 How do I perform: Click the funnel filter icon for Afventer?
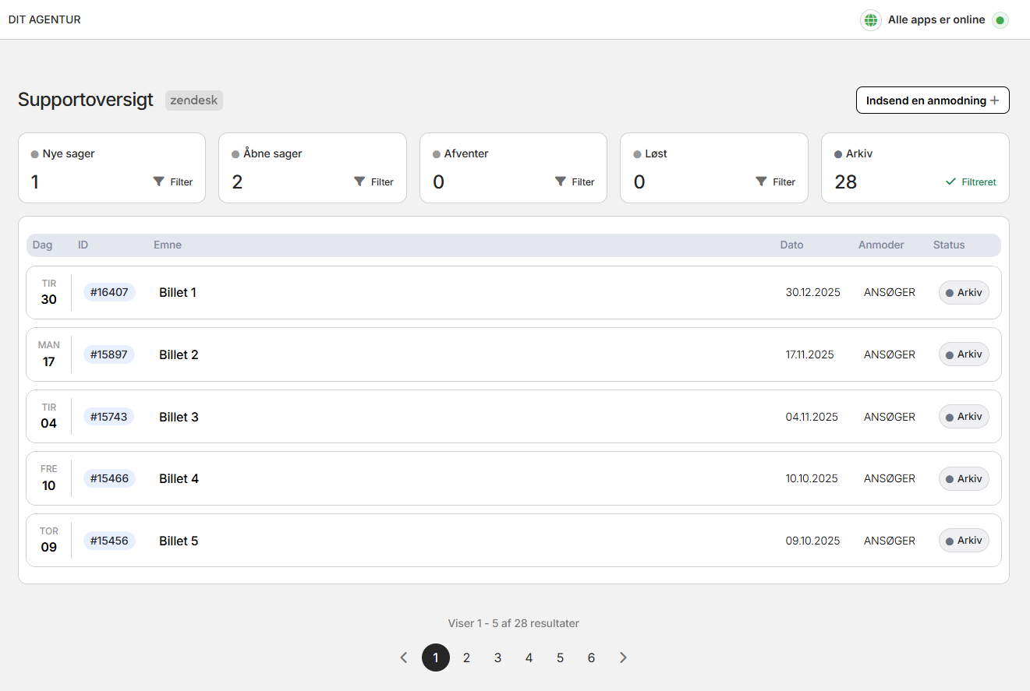[x=561, y=182]
